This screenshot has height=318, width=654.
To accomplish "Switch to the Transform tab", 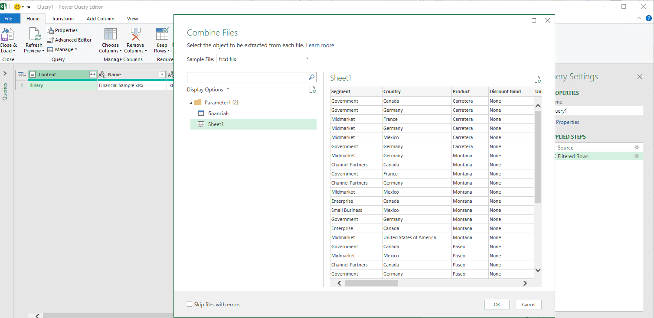I will (x=63, y=19).
